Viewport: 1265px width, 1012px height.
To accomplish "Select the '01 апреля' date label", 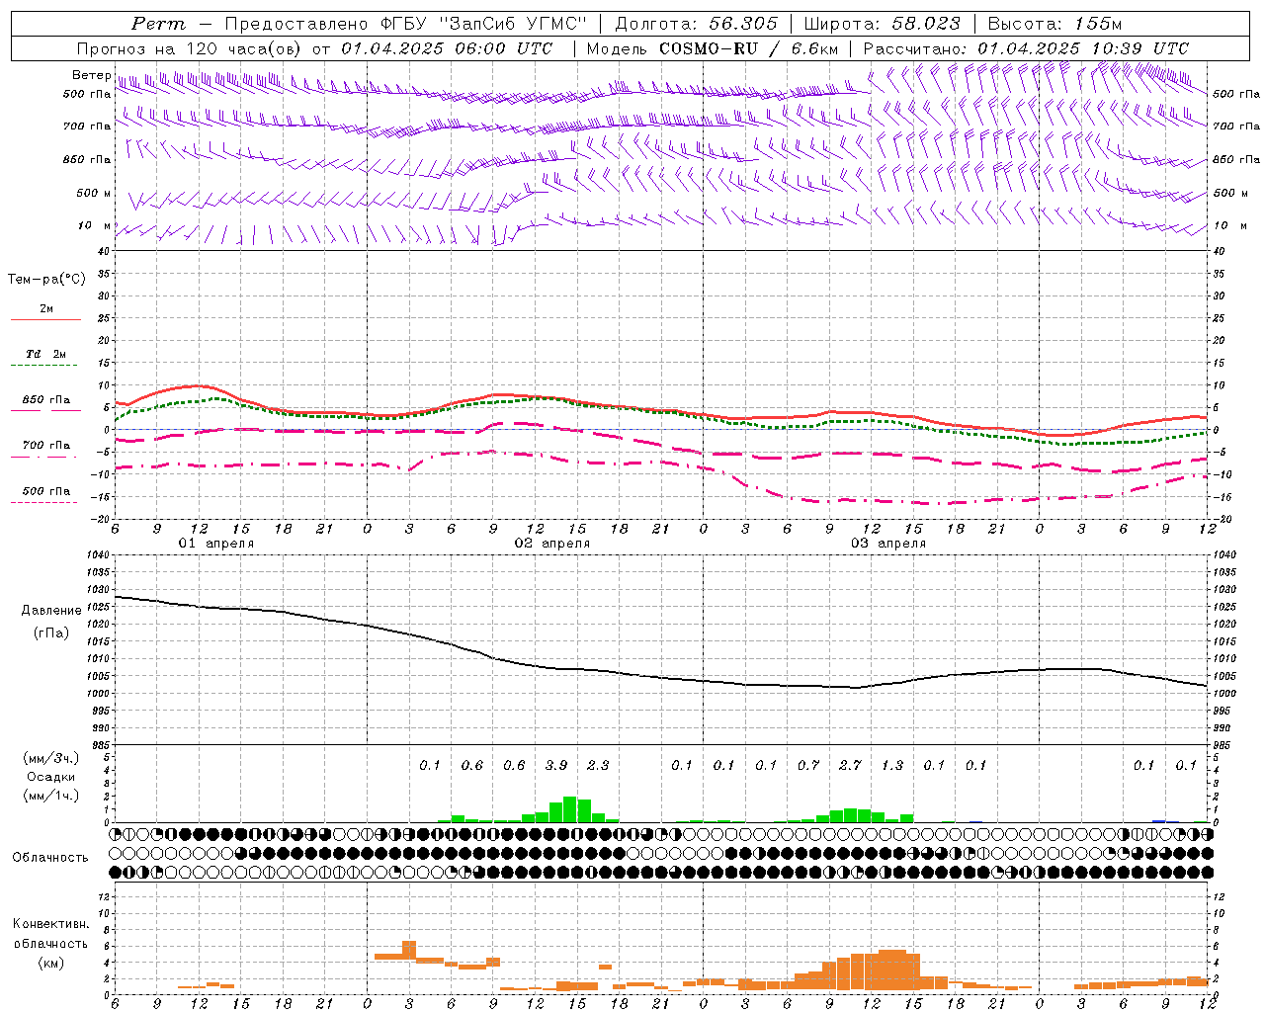I will 215,544.
